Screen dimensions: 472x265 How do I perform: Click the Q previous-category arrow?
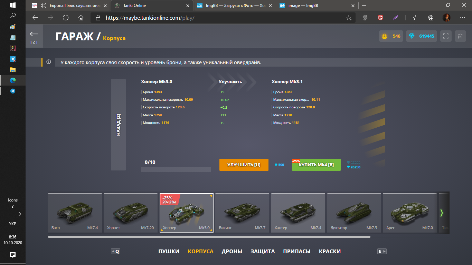[x=115, y=252]
